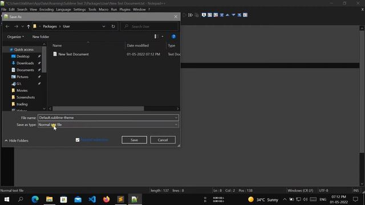Open the view options dropdown arrow
The image size is (365, 205).
coord(163,36)
